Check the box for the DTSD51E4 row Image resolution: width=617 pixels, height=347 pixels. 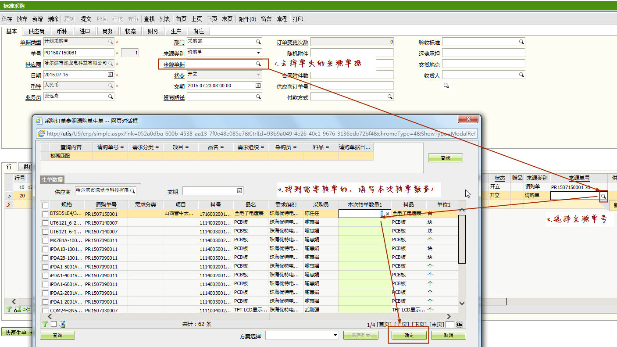[x=45, y=214]
